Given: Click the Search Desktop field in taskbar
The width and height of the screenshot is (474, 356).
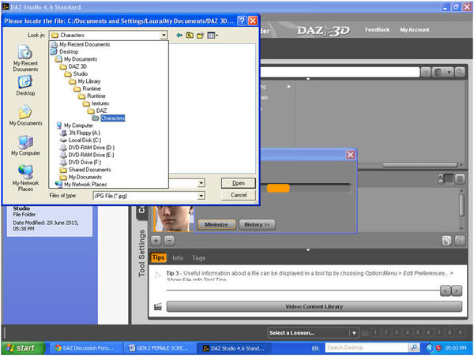Looking at the screenshot, I should coord(367,348).
